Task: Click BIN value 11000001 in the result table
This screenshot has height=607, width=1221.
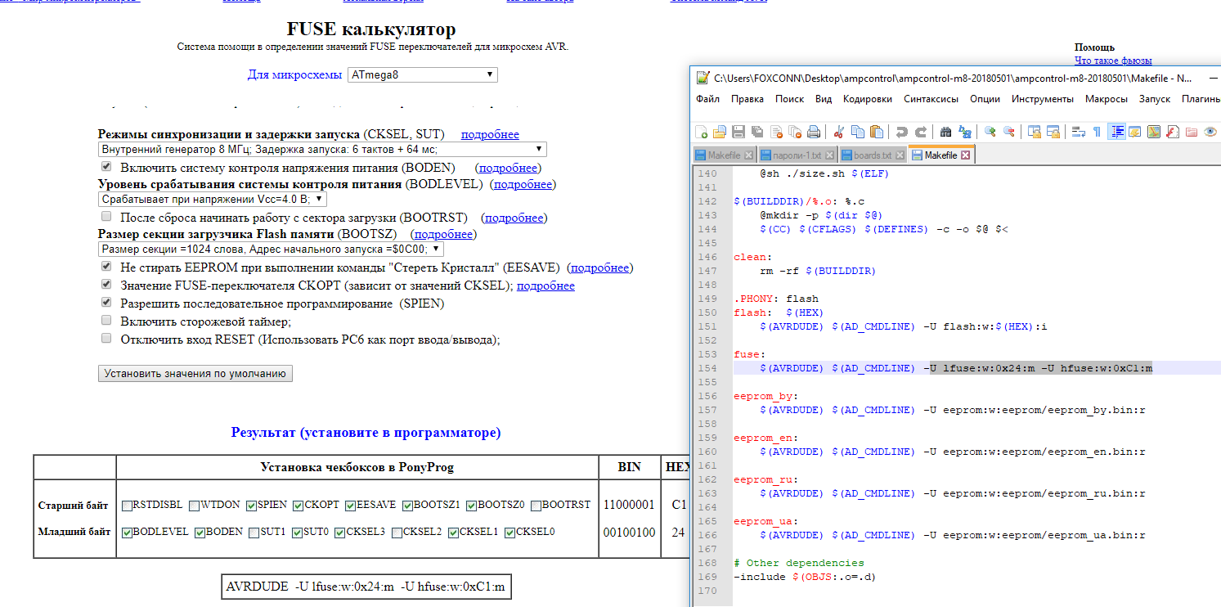Action: [629, 505]
